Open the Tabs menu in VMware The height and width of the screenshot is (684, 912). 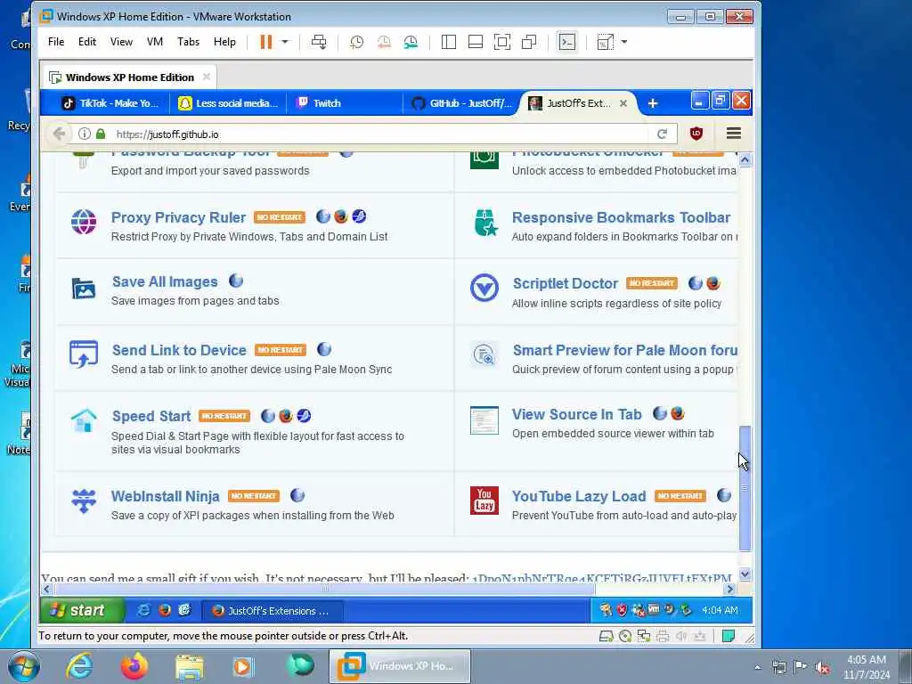189,42
